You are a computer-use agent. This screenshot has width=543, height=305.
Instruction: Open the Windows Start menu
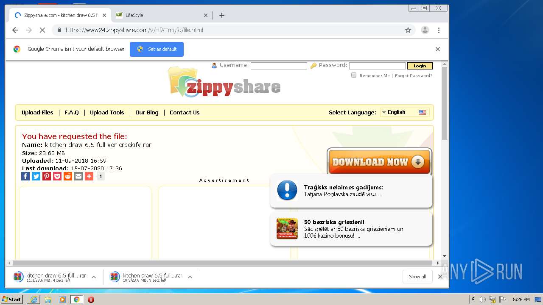(x=11, y=299)
